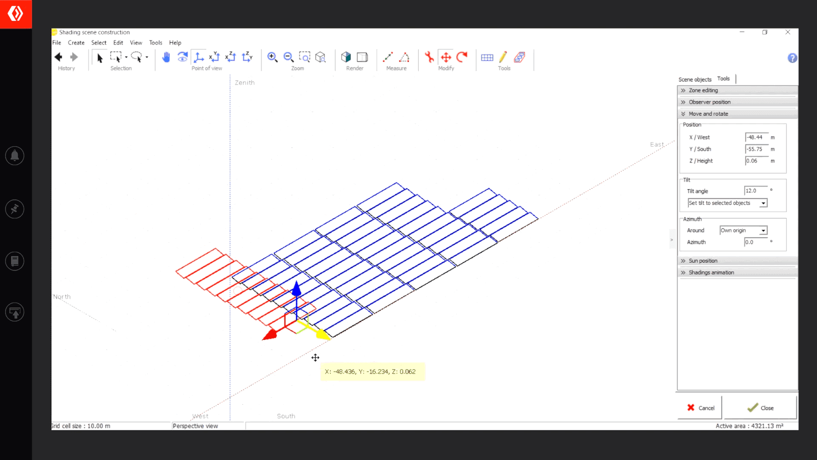Click the Tilt angle input field
The width and height of the screenshot is (817, 460).
[756, 191]
